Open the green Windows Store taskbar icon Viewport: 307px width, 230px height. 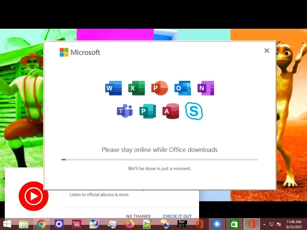click(234, 224)
